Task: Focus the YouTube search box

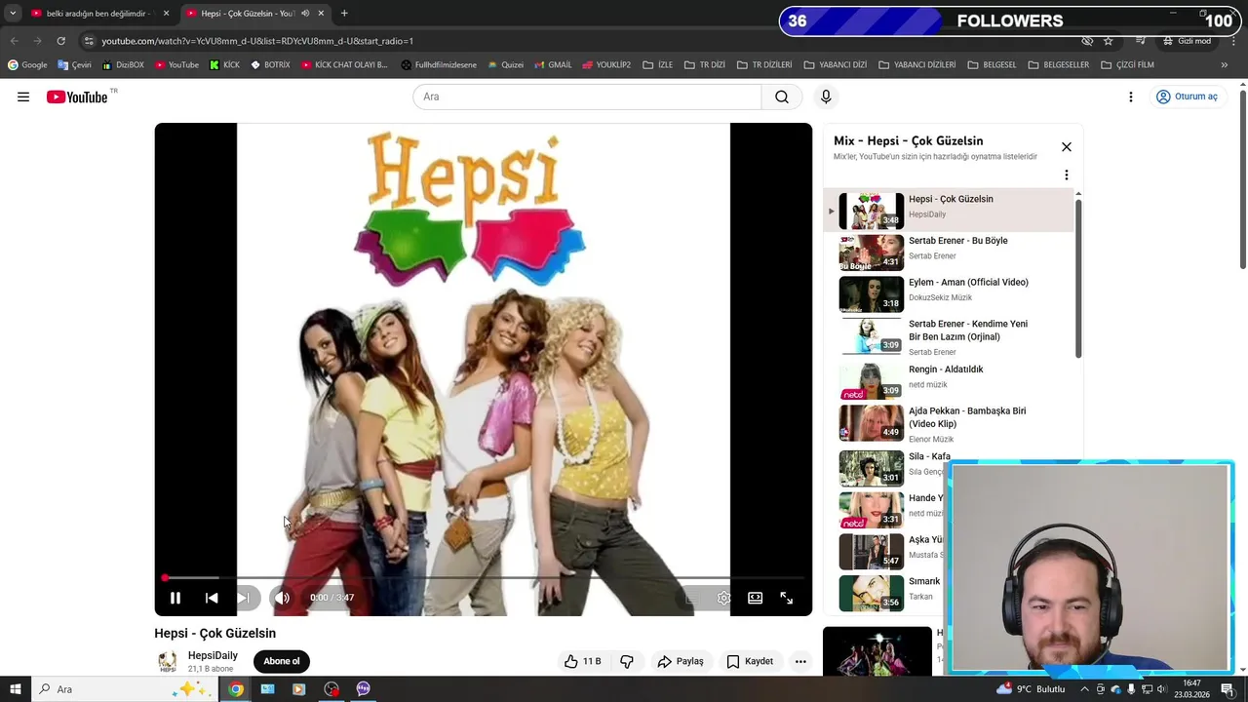Action: 587,97
